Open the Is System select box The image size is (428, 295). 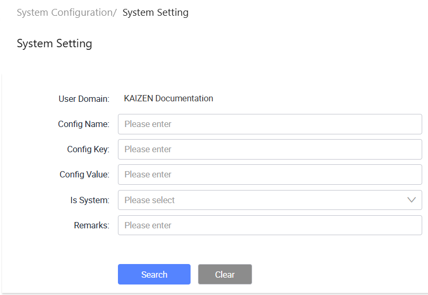(x=270, y=200)
